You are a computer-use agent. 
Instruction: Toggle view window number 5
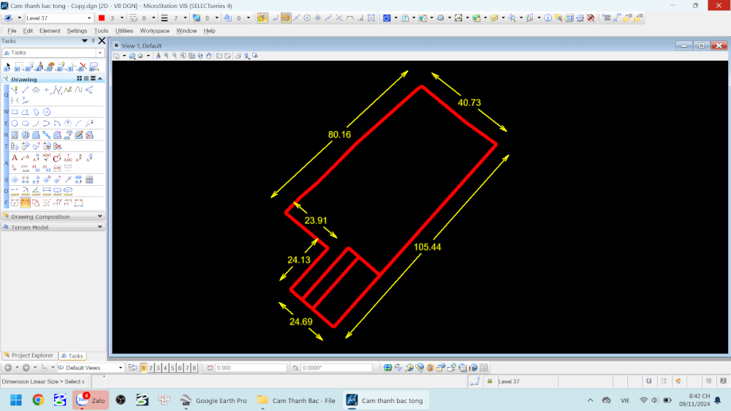tap(173, 368)
